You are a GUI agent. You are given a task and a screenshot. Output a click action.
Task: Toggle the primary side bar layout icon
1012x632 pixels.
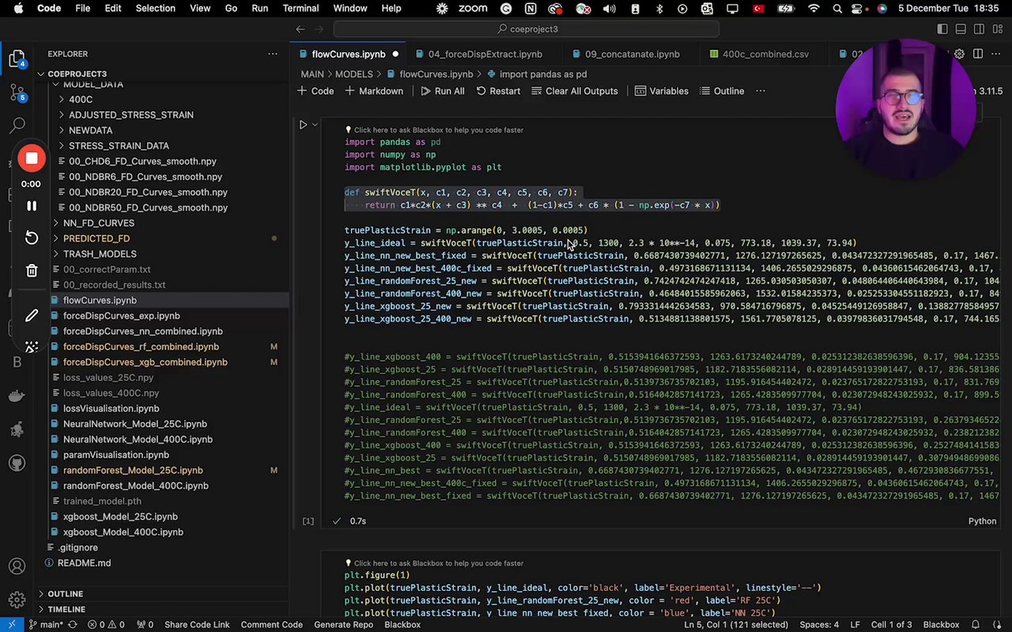942,29
